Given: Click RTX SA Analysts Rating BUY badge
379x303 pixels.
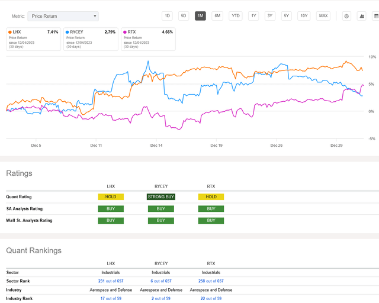Looking at the screenshot, I should tap(211, 208).
